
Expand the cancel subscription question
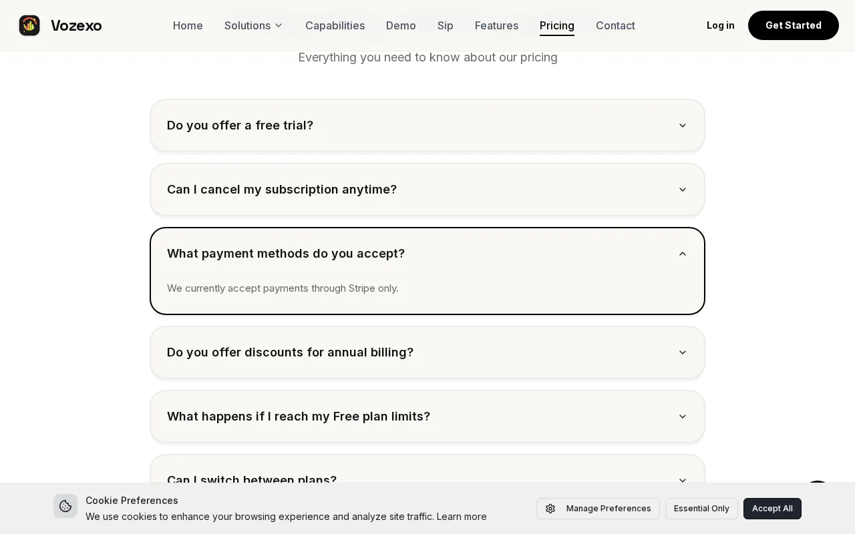coord(427,190)
